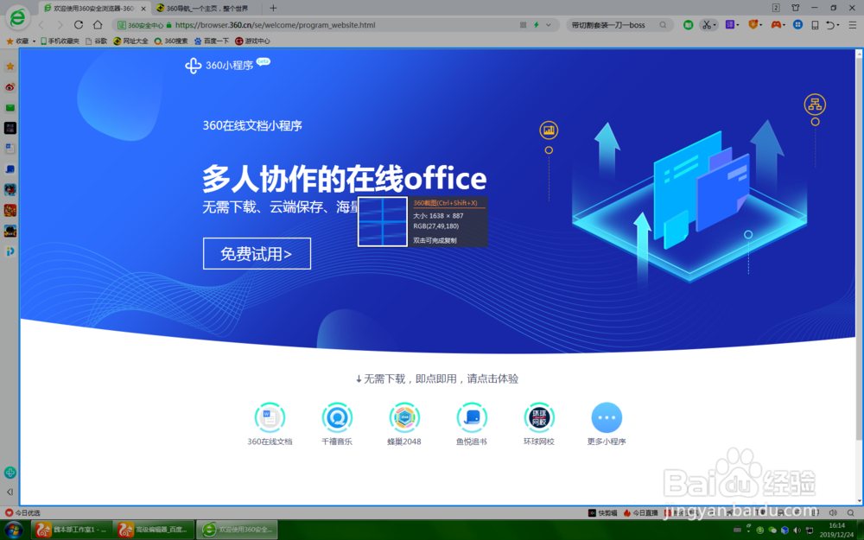
Task: Open the sidebar green mail icon
Action: (x=10, y=107)
